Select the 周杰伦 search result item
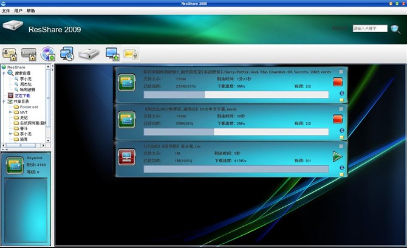407x248 pixels. click(26, 84)
